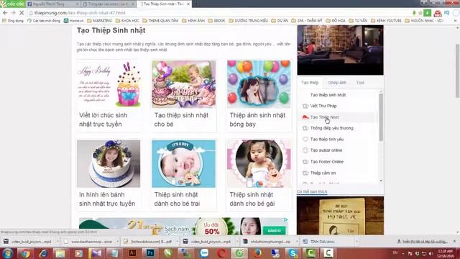Open Tạo thiệp sinh nhật sidebar link
Image resolution: width=460 pixels, height=259 pixels.
coord(328,95)
